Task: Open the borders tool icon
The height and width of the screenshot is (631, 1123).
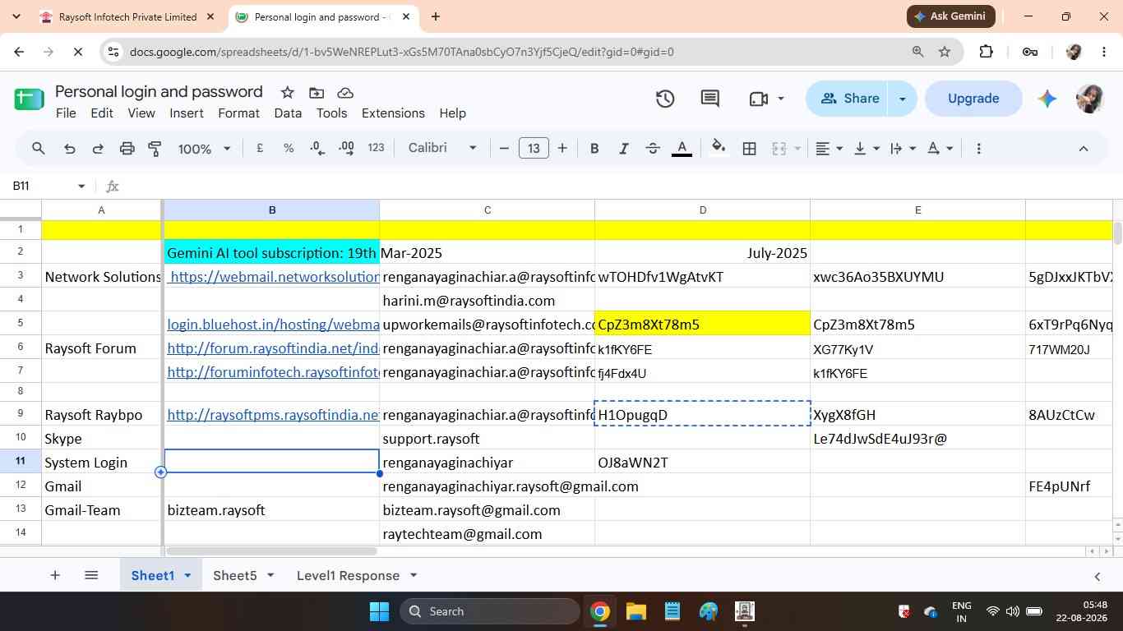Action: (x=749, y=149)
